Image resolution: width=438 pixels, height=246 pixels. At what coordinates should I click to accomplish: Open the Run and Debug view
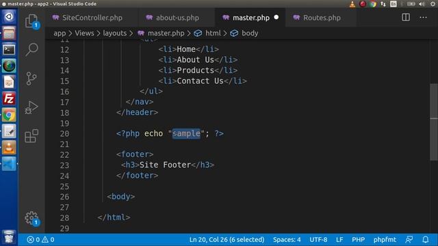[31, 107]
